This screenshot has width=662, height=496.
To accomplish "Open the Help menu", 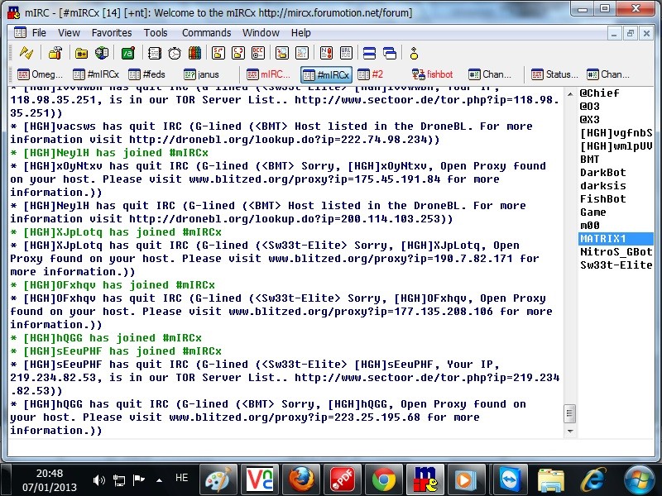I will click(300, 33).
